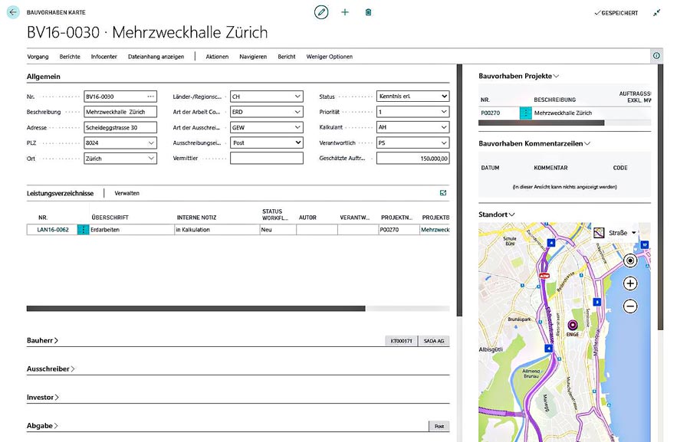Open Bericht menu
The image size is (690, 442).
[287, 57]
